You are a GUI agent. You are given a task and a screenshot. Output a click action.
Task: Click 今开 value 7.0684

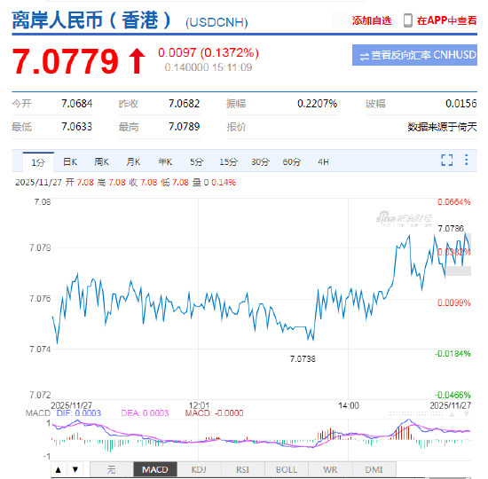point(77,103)
